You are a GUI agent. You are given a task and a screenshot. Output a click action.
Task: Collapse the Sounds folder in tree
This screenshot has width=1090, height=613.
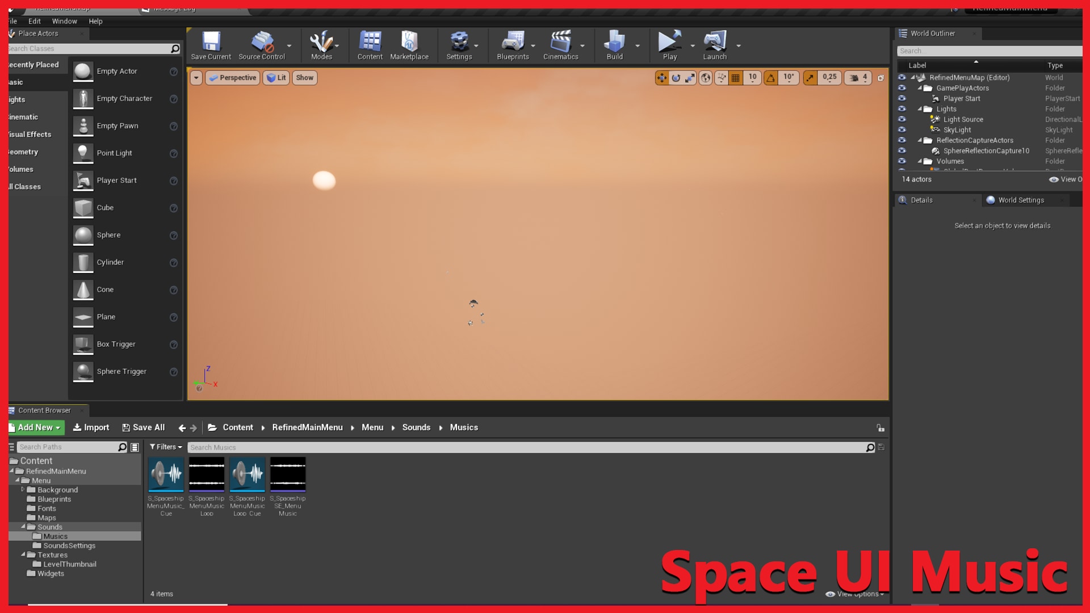pos(23,527)
